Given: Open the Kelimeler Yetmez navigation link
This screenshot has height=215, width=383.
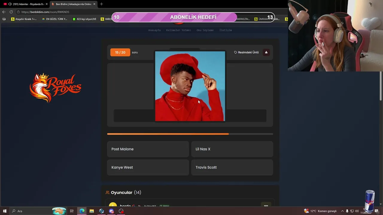Looking at the screenshot, I should coord(178,30).
